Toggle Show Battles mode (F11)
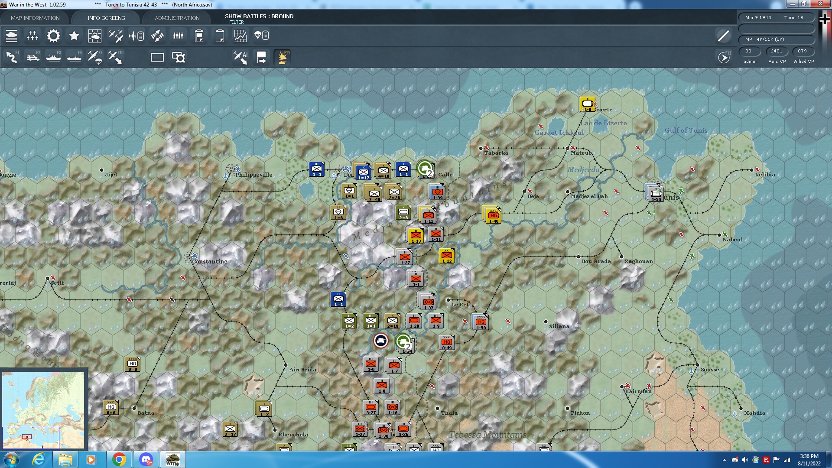This screenshot has width=832, height=468. (x=282, y=57)
